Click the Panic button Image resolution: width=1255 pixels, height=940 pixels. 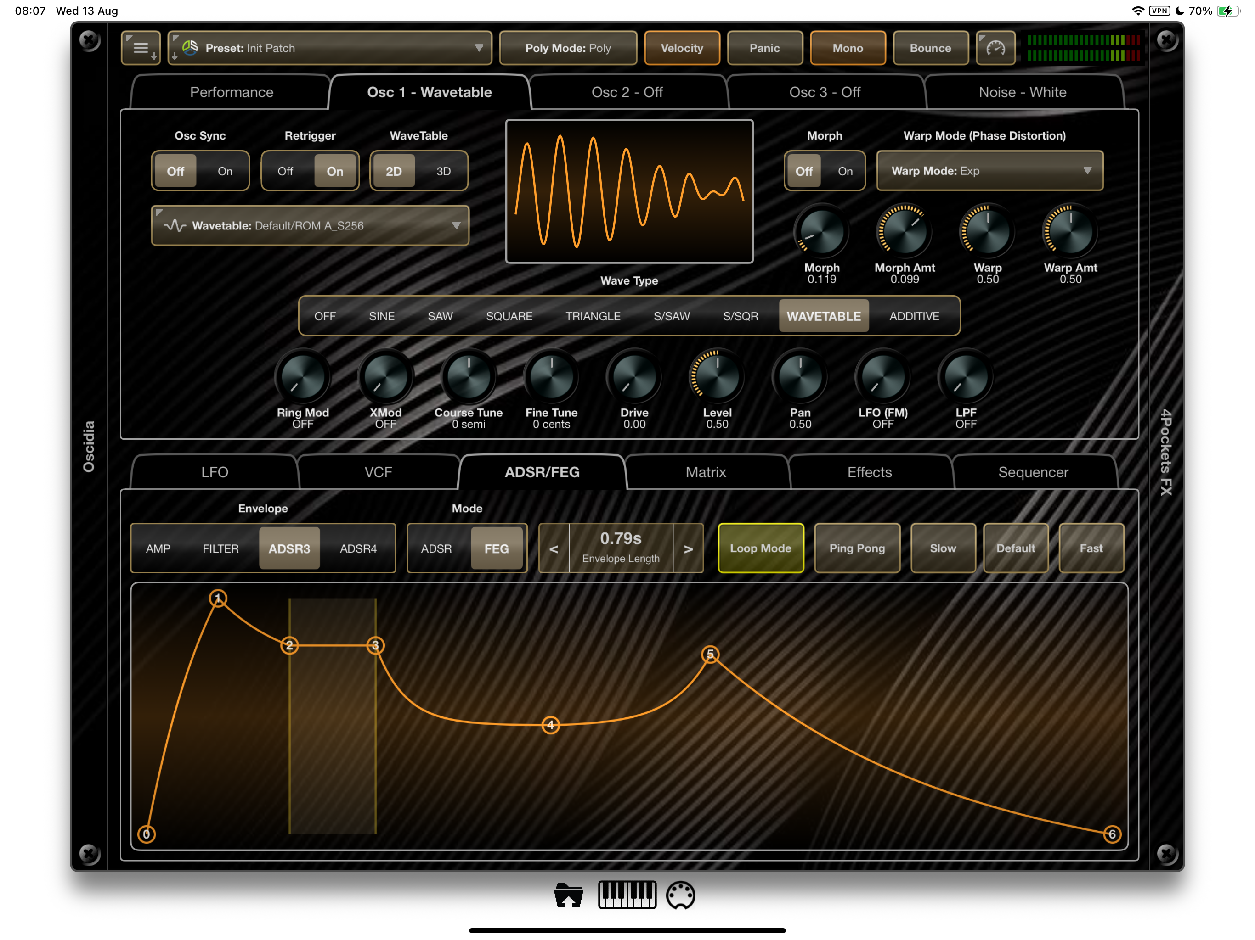point(764,48)
